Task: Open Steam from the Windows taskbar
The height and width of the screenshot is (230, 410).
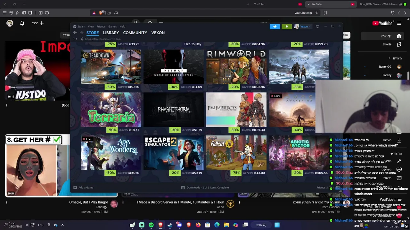Action: [170, 225]
